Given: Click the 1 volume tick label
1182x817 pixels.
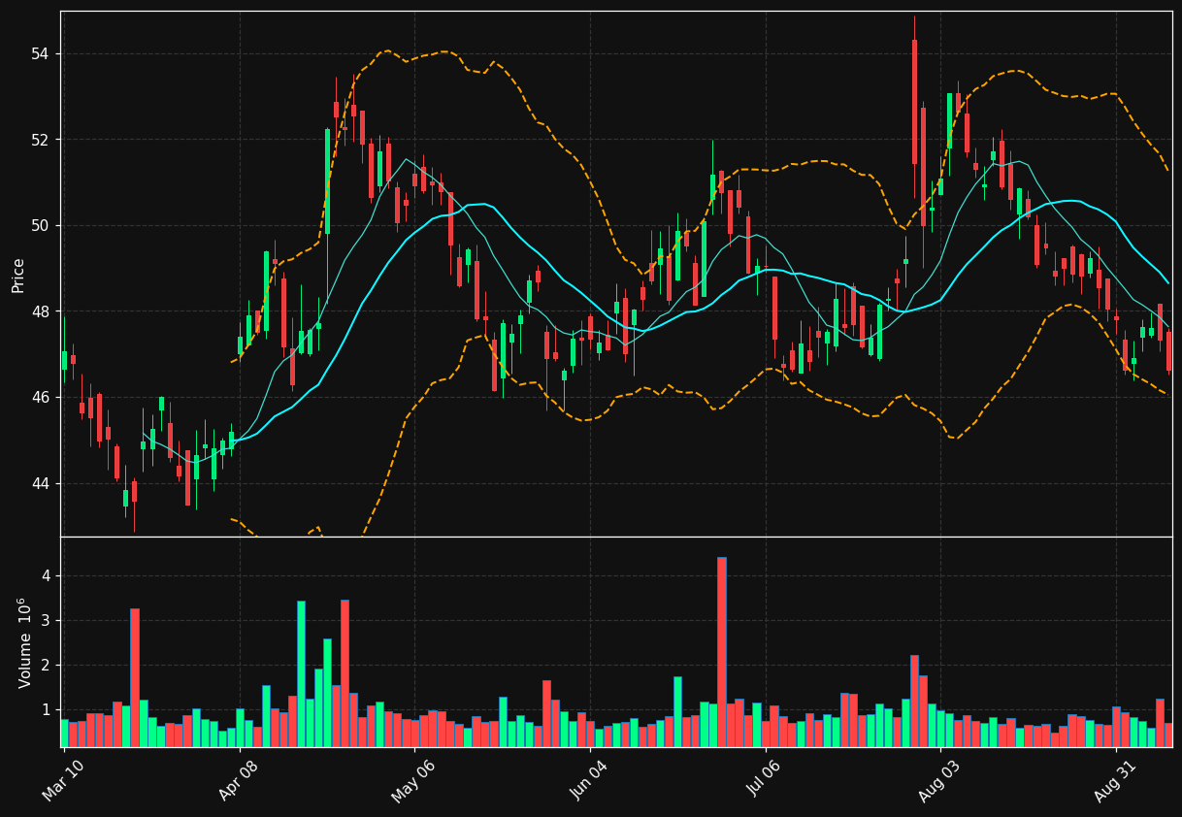Looking at the screenshot, I should [x=46, y=710].
